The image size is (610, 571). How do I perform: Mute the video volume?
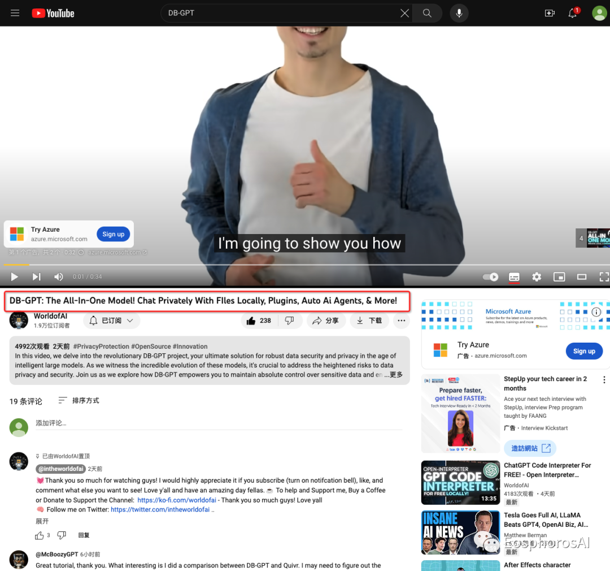click(x=58, y=276)
